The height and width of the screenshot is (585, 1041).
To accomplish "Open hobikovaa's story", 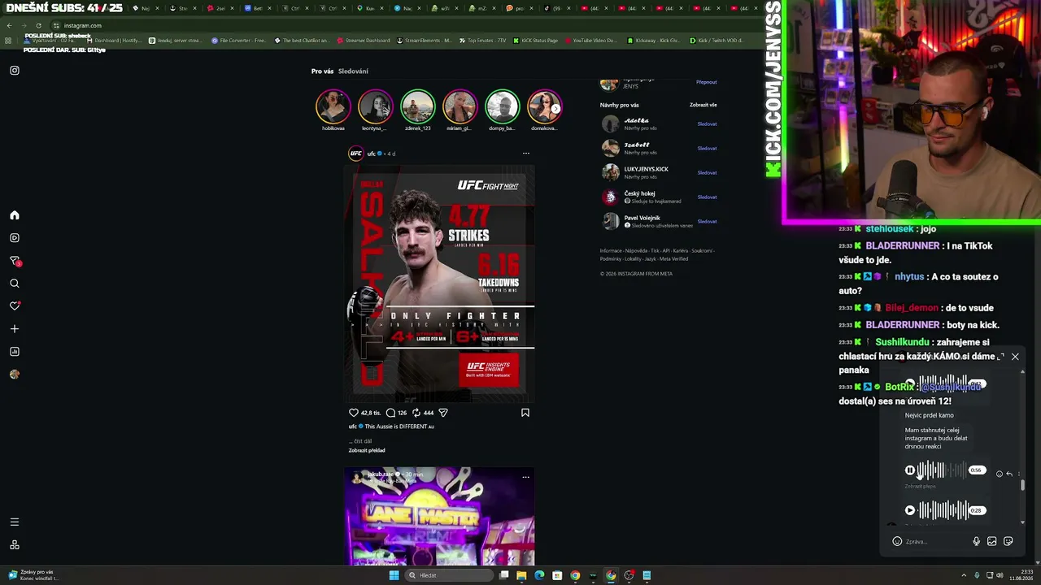I will click(x=333, y=106).
